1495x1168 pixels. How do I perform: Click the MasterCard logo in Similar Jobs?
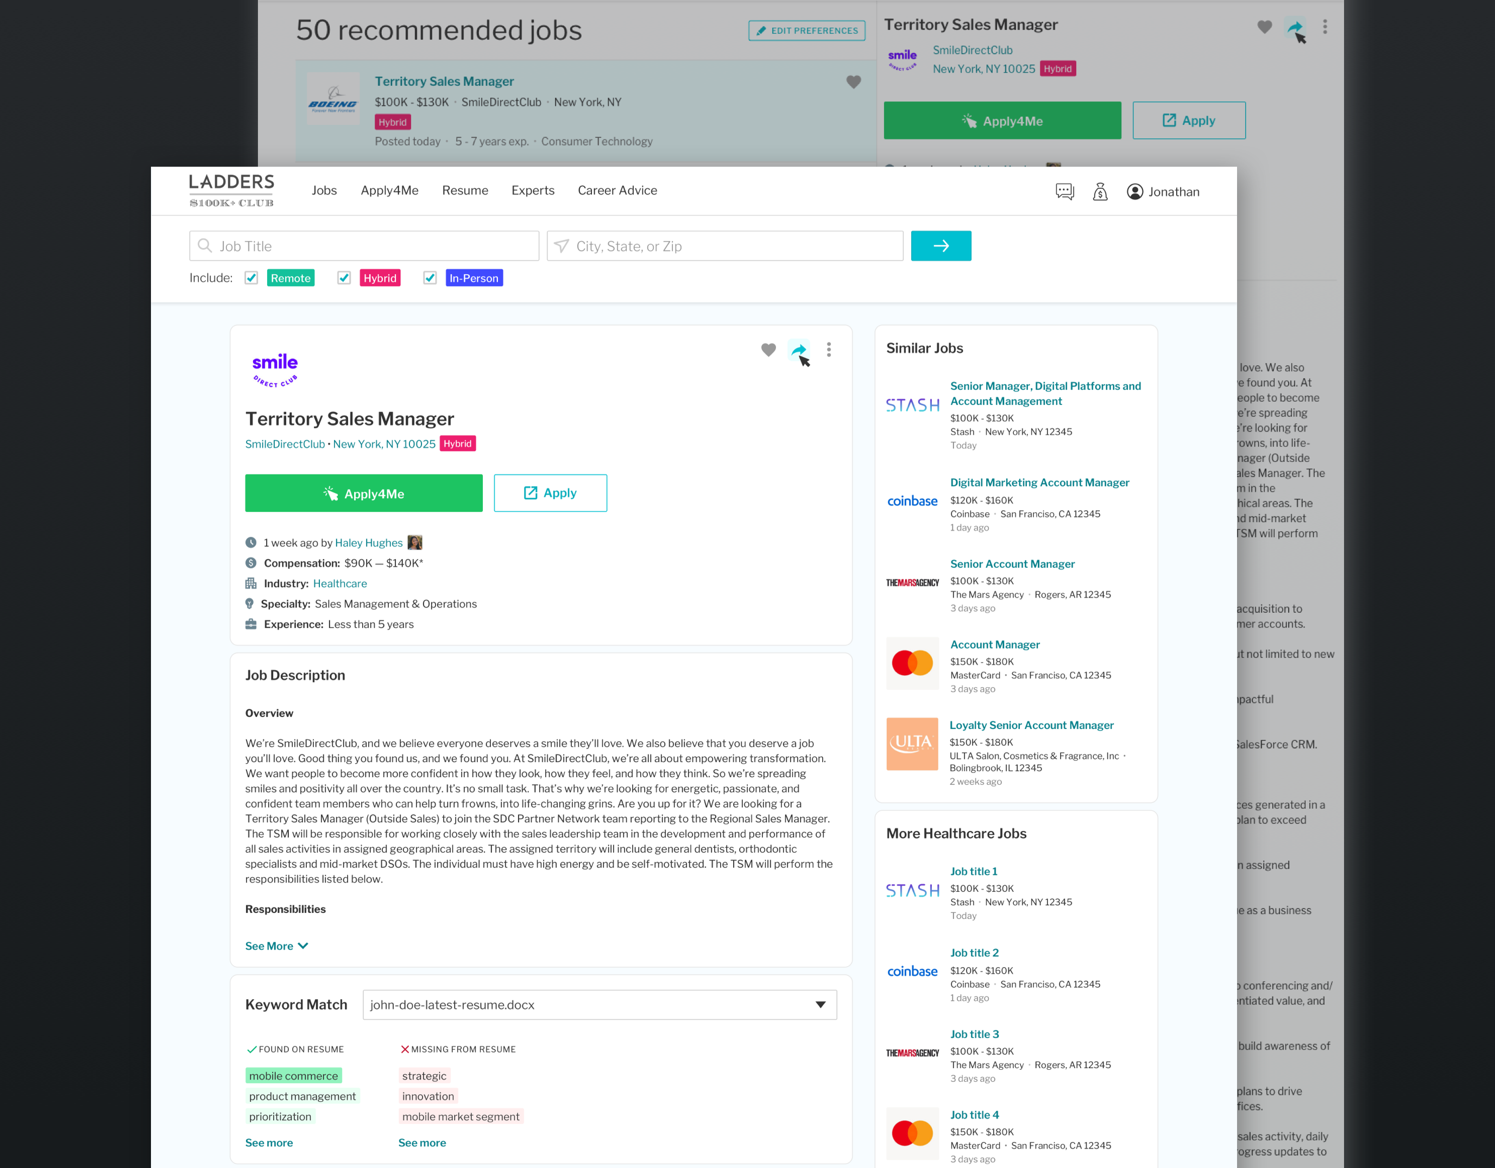912,663
